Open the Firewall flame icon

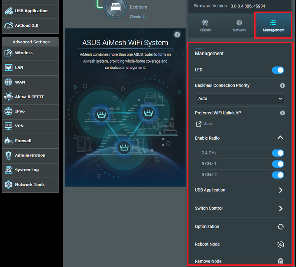[x=8, y=141]
